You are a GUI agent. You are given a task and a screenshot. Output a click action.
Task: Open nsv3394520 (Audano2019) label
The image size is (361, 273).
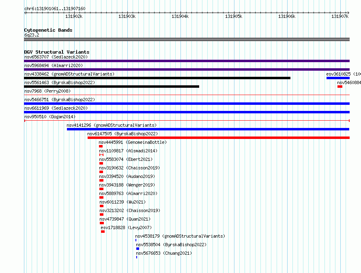(x=127, y=176)
